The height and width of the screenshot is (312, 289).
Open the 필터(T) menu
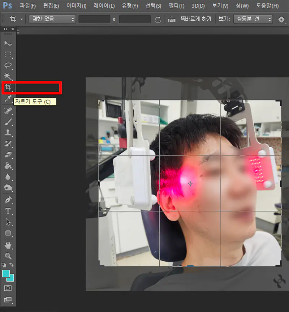(x=177, y=6)
